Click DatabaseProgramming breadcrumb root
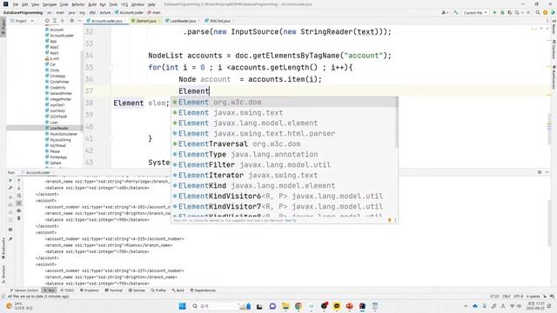 coord(23,12)
